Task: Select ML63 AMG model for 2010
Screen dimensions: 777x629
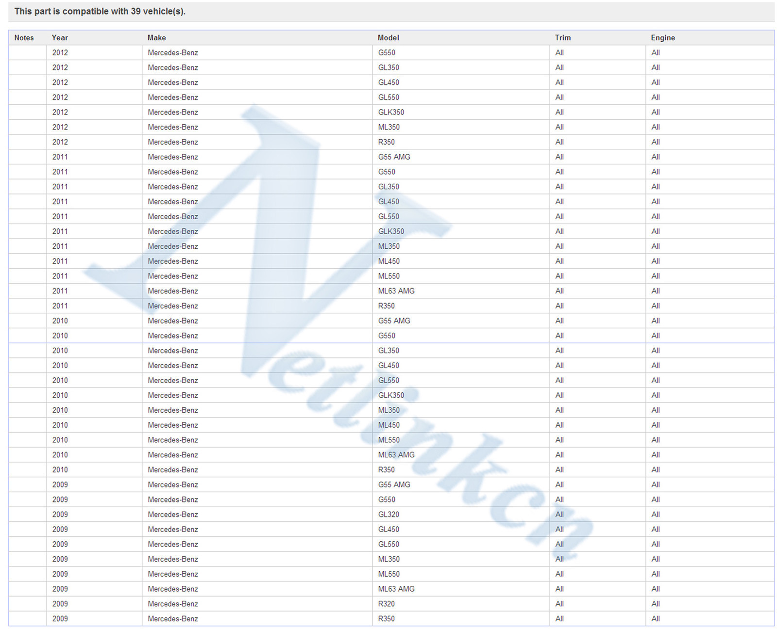Action: click(396, 455)
